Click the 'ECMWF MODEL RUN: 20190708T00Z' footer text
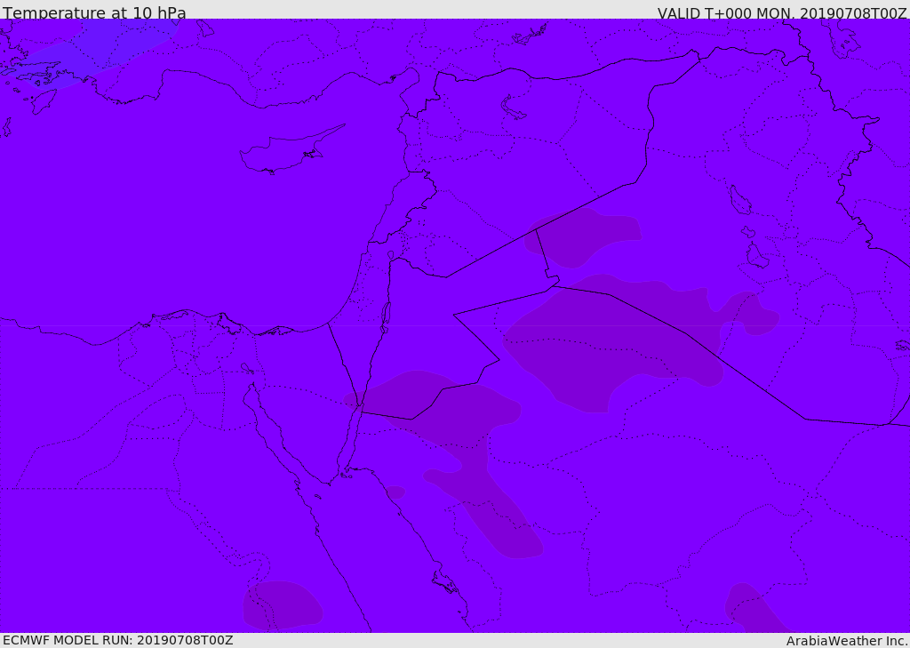The height and width of the screenshot is (648, 910). 118,640
